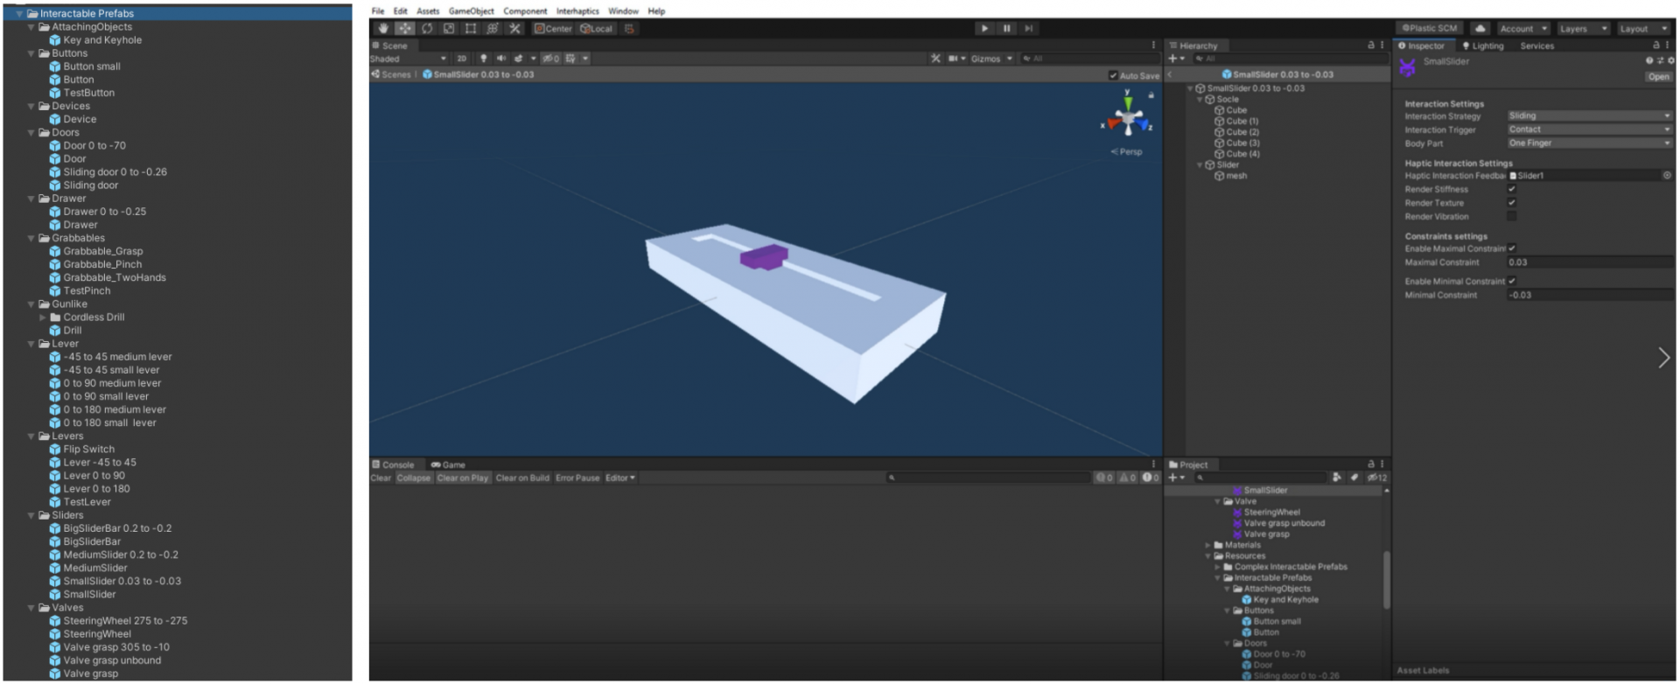Select the Move tool
This screenshot has height=684, width=1680.
(405, 29)
